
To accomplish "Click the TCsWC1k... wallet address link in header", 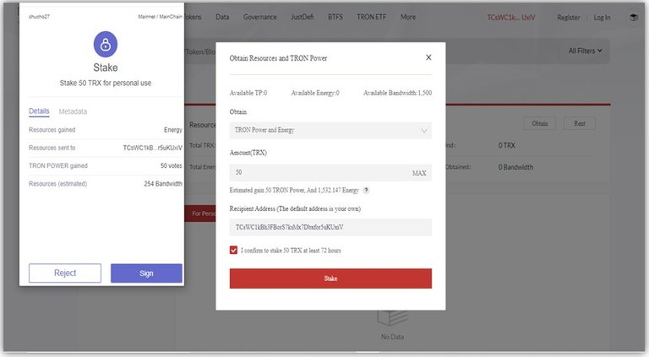I will pyautogui.click(x=510, y=18).
